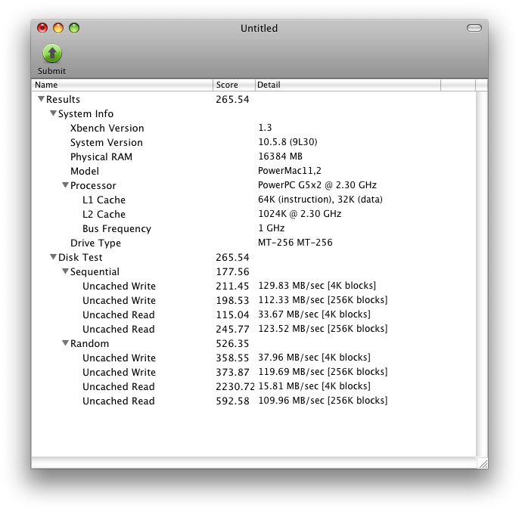The image size is (519, 511).
Task: Click the '1024K @ 2.30 GHz' value
Action: tap(300, 214)
